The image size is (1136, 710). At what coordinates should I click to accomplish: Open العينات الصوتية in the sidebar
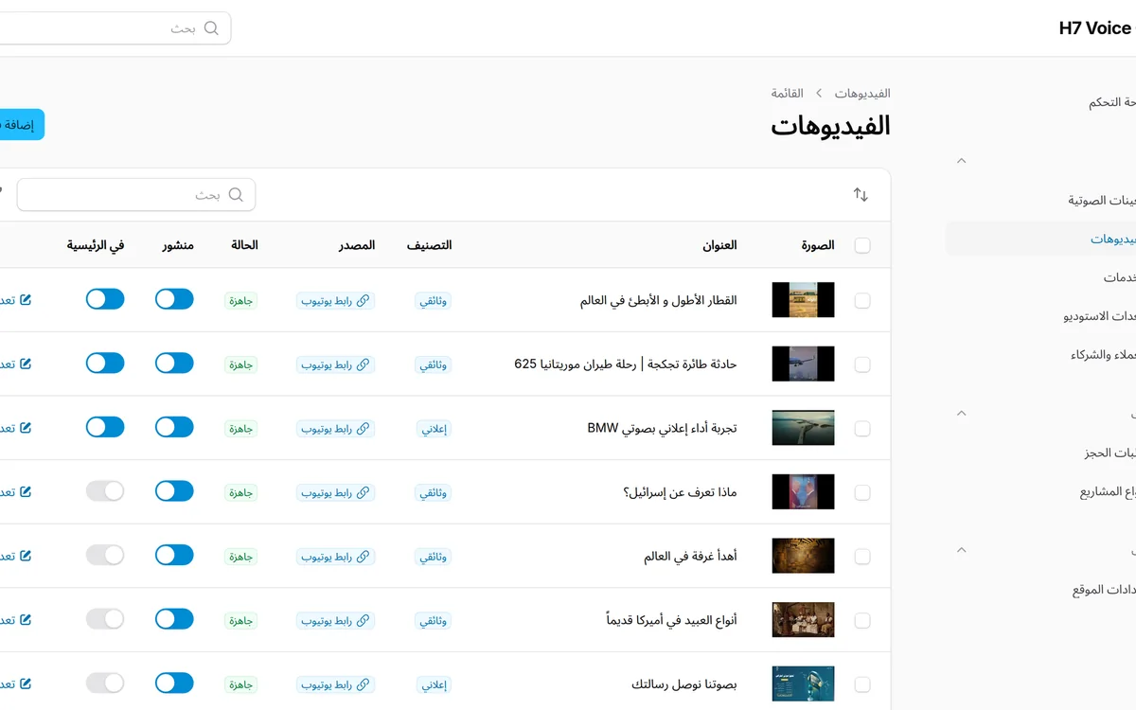(1102, 201)
